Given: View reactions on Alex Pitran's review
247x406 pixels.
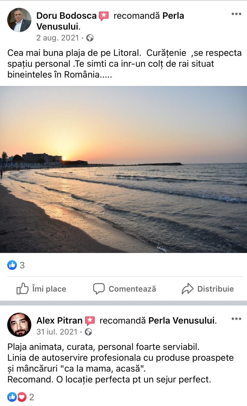Looking at the screenshot, I should pos(21,397).
